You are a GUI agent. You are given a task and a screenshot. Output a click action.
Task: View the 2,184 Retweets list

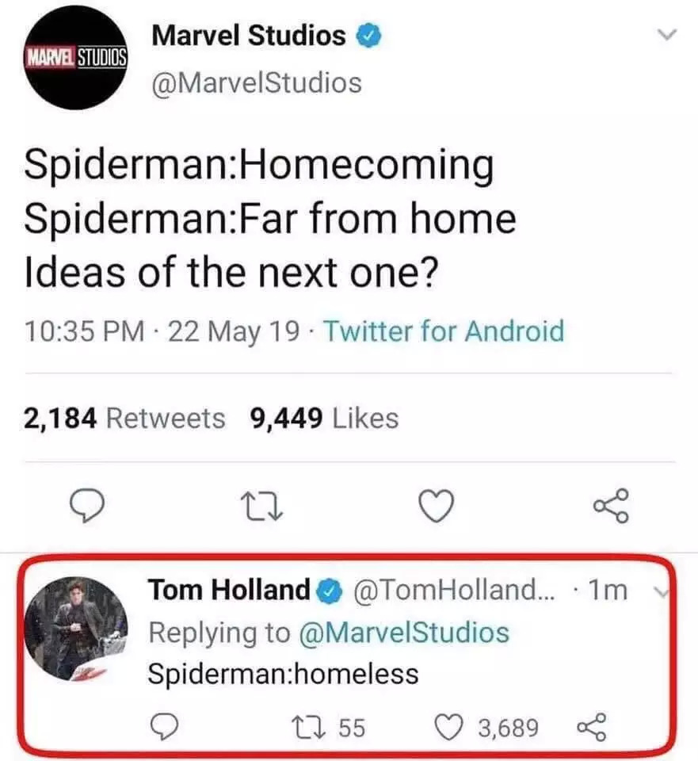coord(124,418)
